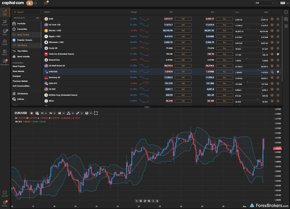This screenshot has height=209, width=290.
Task: Remove Tesla Inc from favourites checkmark
Action: 278,54
